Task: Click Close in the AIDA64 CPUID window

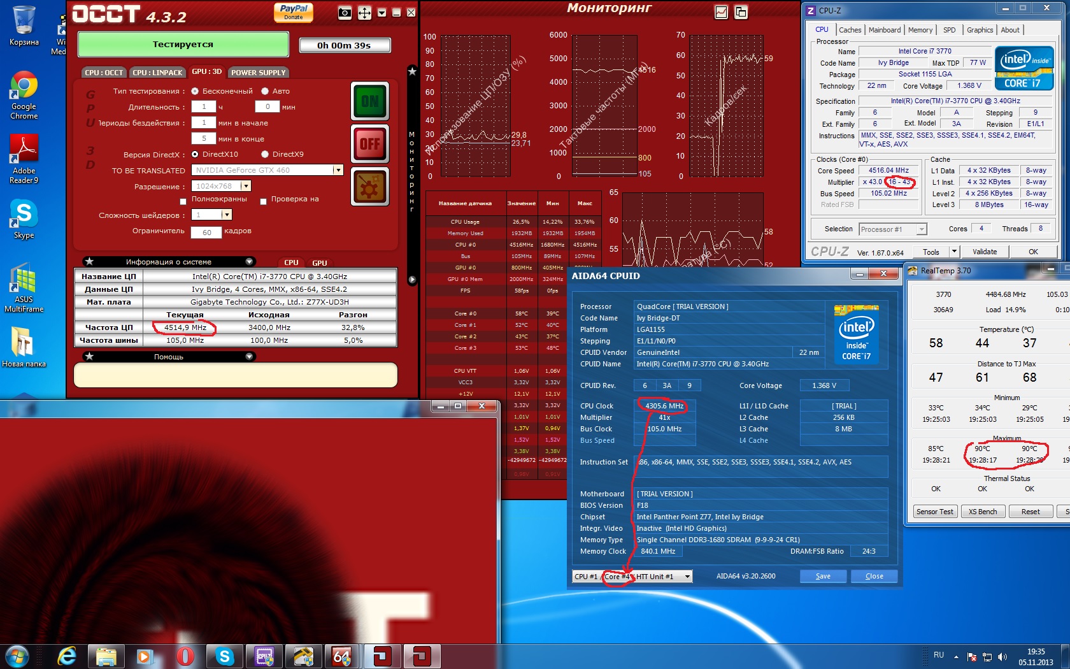Action: (874, 576)
